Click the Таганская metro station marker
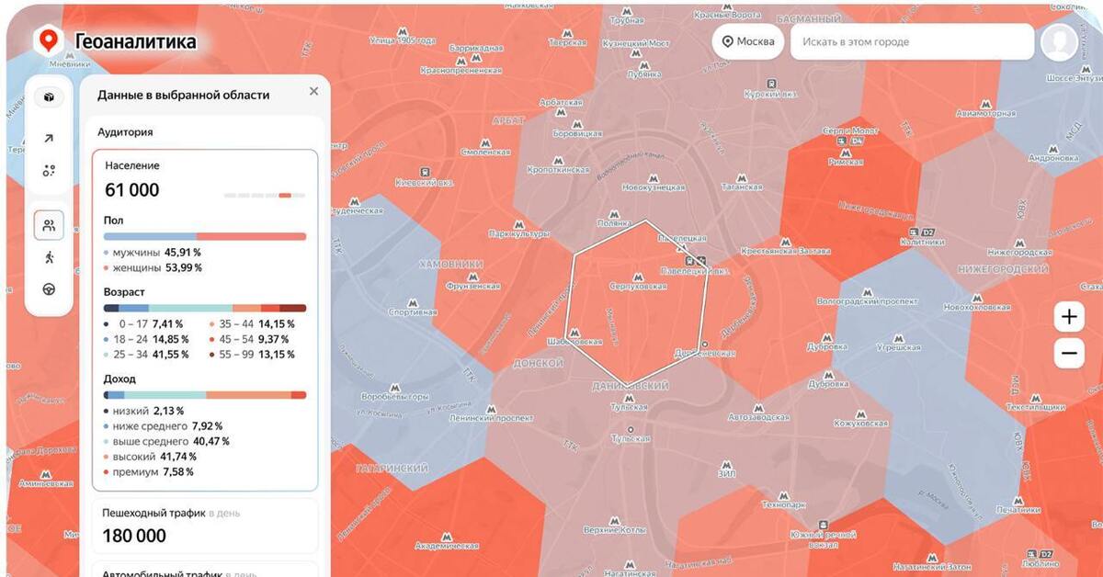The image size is (1103, 577). (x=741, y=176)
